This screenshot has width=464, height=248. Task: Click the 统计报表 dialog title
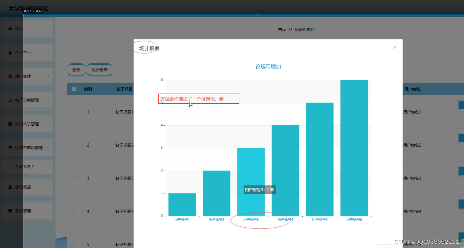149,48
